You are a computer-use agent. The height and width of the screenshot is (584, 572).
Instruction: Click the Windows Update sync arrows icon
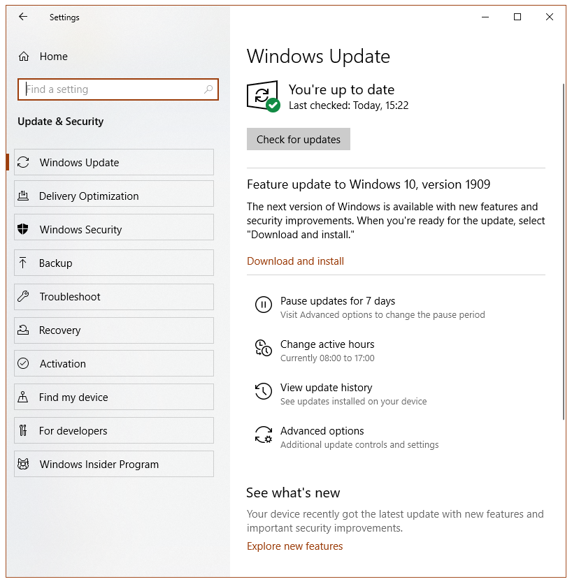point(23,162)
